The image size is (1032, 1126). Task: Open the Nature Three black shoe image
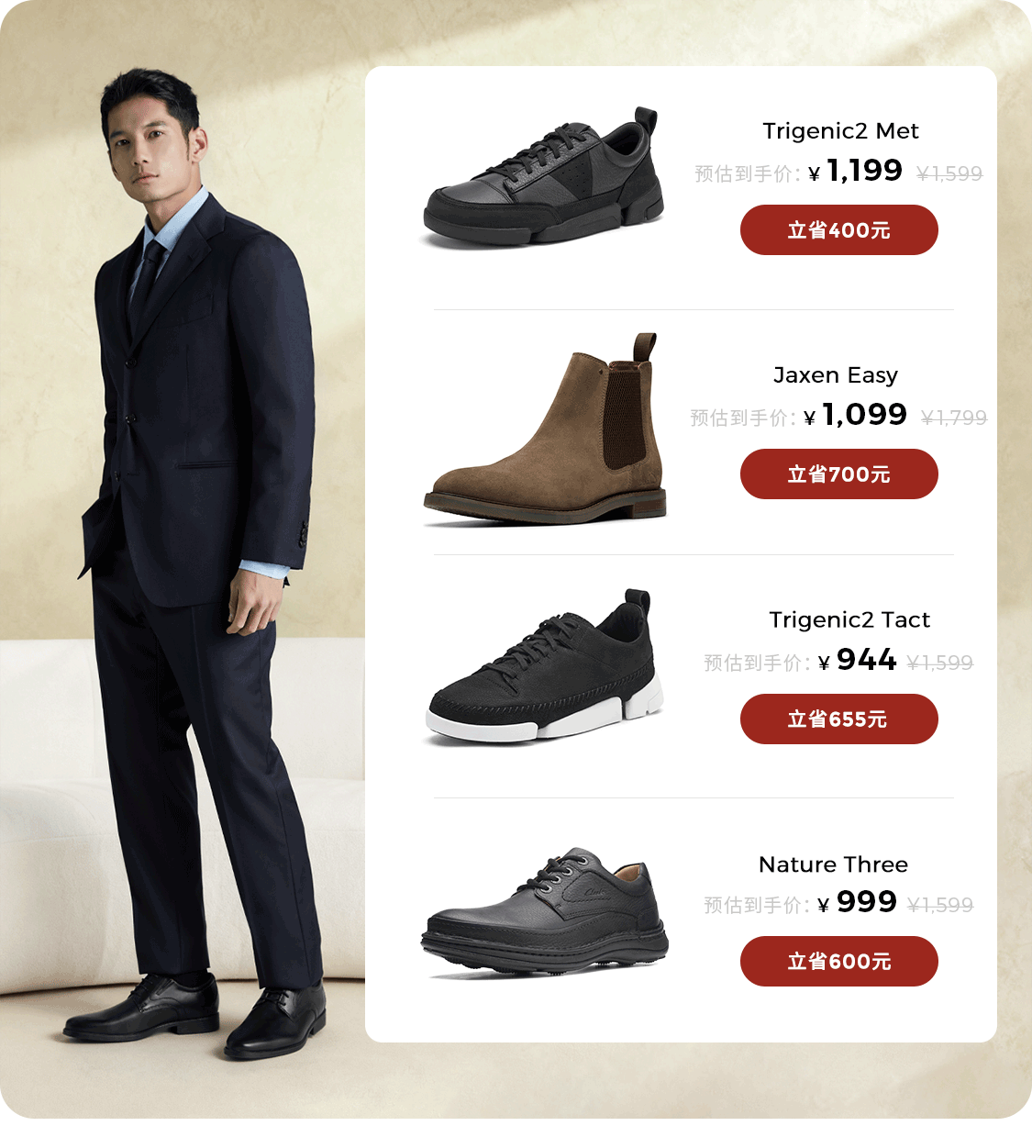coord(545,913)
